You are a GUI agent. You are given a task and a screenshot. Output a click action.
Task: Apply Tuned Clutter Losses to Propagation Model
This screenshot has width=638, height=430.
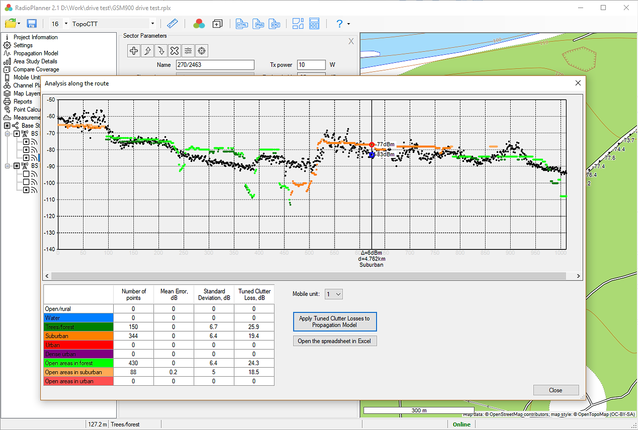(334, 322)
